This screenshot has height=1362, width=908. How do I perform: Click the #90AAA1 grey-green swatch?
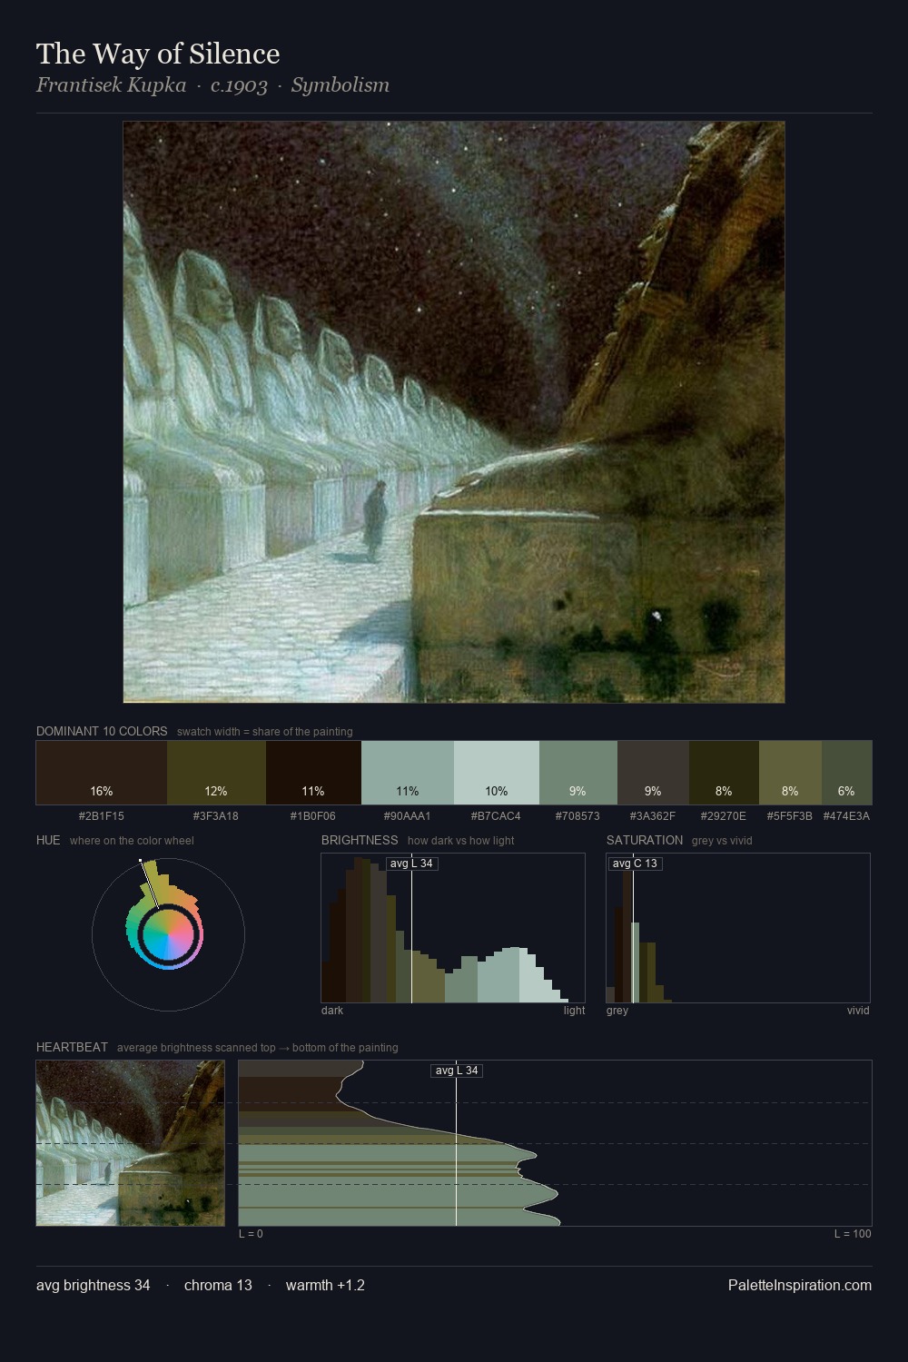(x=408, y=773)
